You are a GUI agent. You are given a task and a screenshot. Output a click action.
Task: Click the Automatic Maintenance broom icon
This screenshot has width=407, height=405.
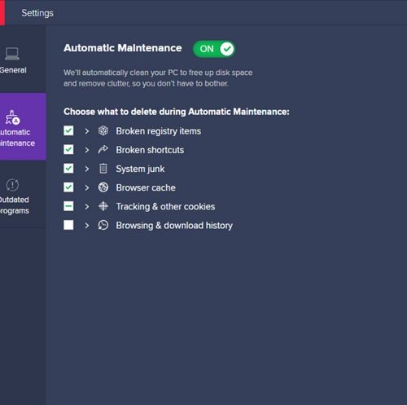(x=12, y=117)
